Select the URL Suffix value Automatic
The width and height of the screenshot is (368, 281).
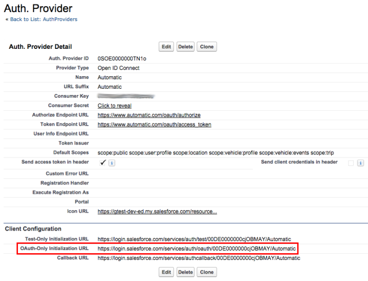pos(109,87)
